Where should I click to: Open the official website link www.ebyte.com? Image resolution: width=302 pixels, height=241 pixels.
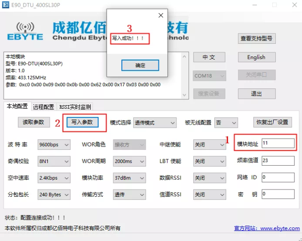click(x=267, y=228)
